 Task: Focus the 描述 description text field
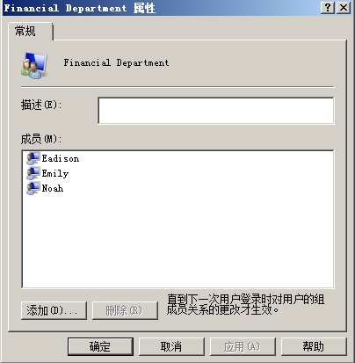216,111
